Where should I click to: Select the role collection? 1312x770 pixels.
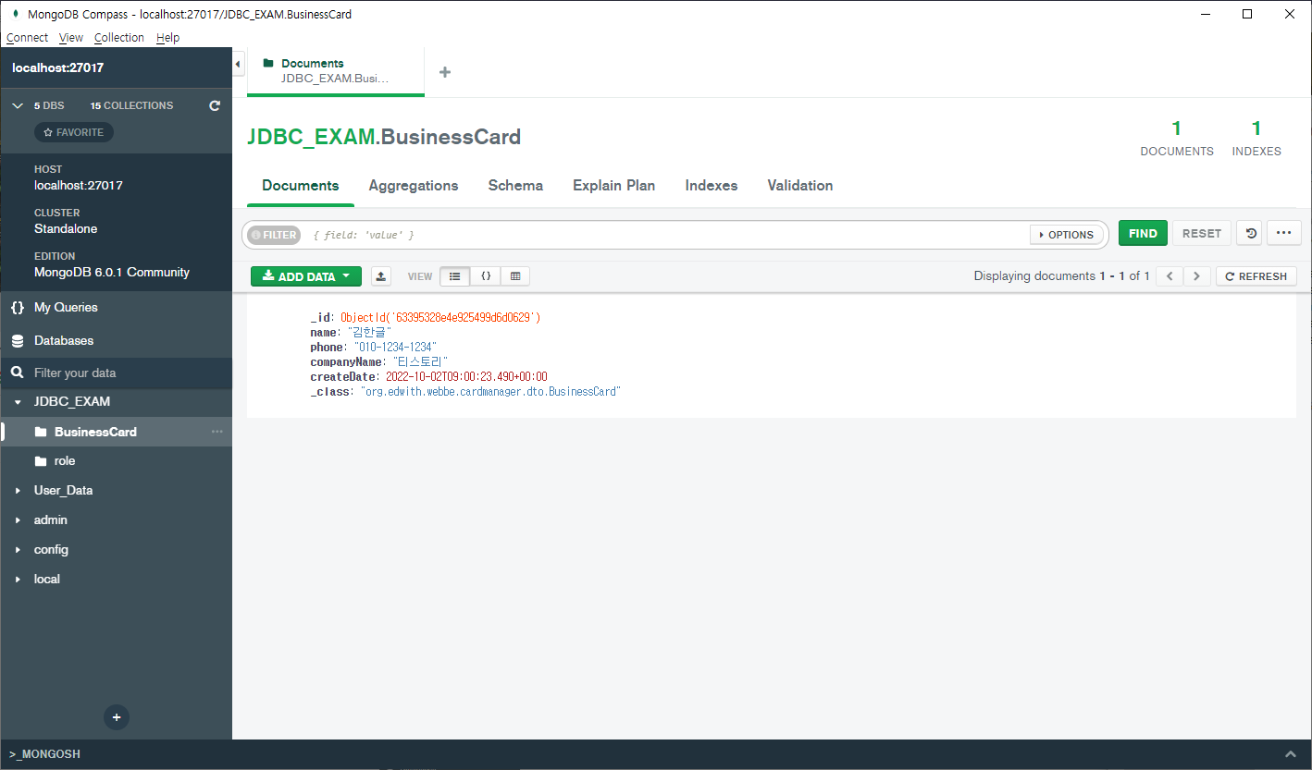pos(65,461)
